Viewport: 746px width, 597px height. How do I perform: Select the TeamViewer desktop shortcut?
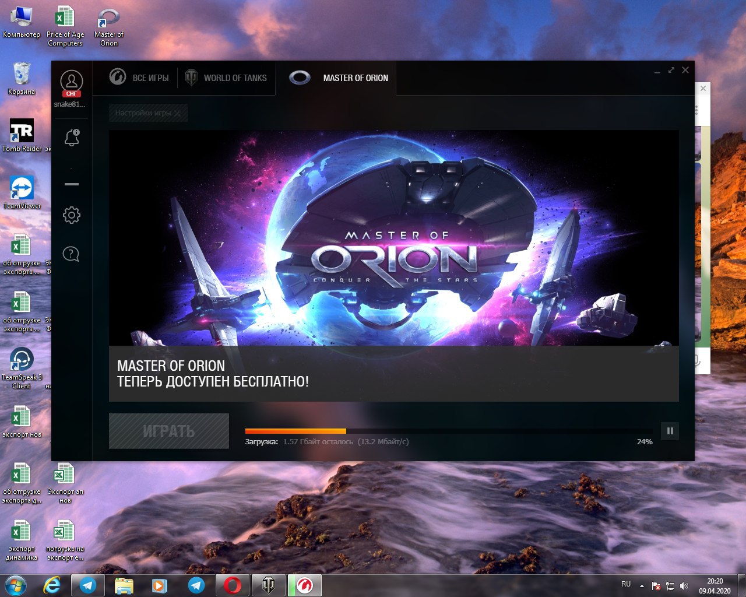tap(22, 192)
